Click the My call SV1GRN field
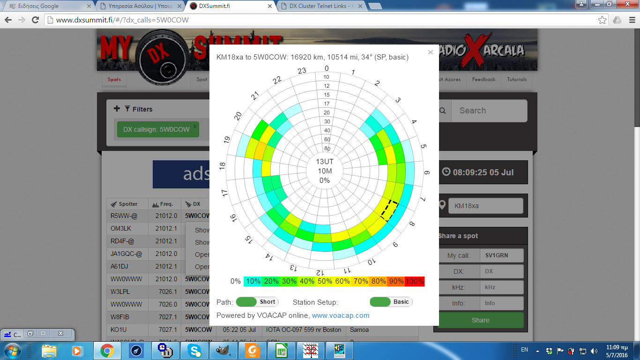The width and height of the screenshot is (640, 360). [502, 255]
